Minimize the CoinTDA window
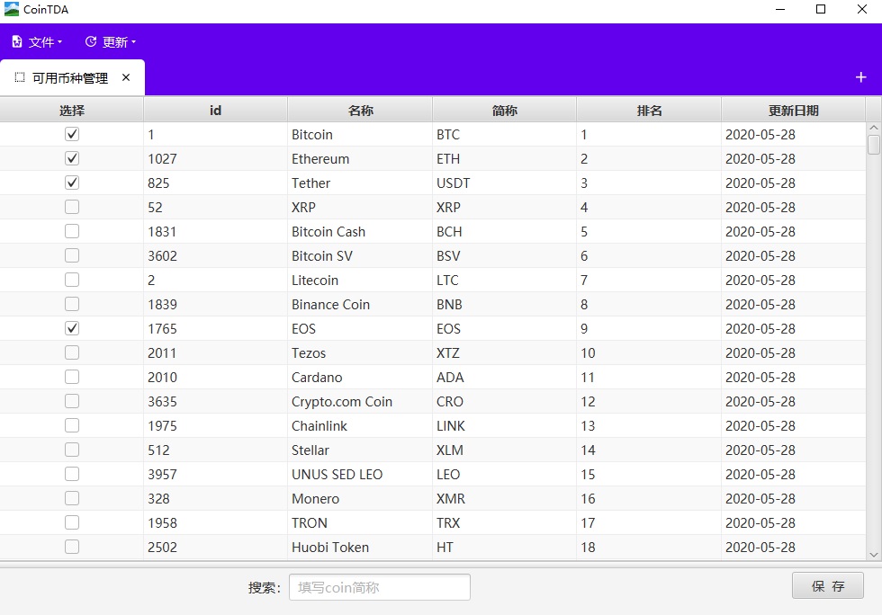 point(780,9)
